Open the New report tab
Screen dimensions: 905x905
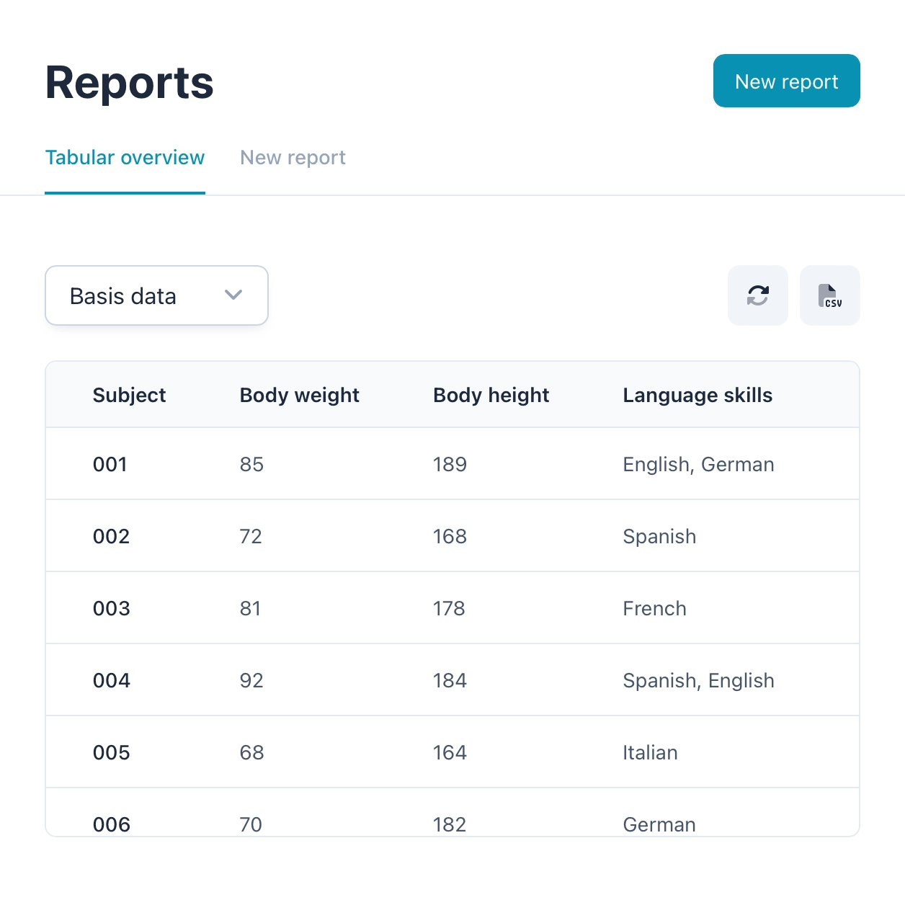pos(293,158)
